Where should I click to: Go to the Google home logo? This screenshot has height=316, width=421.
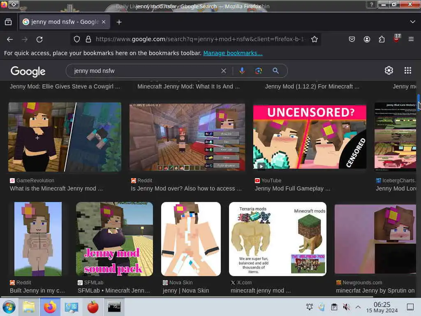pos(28,72)
